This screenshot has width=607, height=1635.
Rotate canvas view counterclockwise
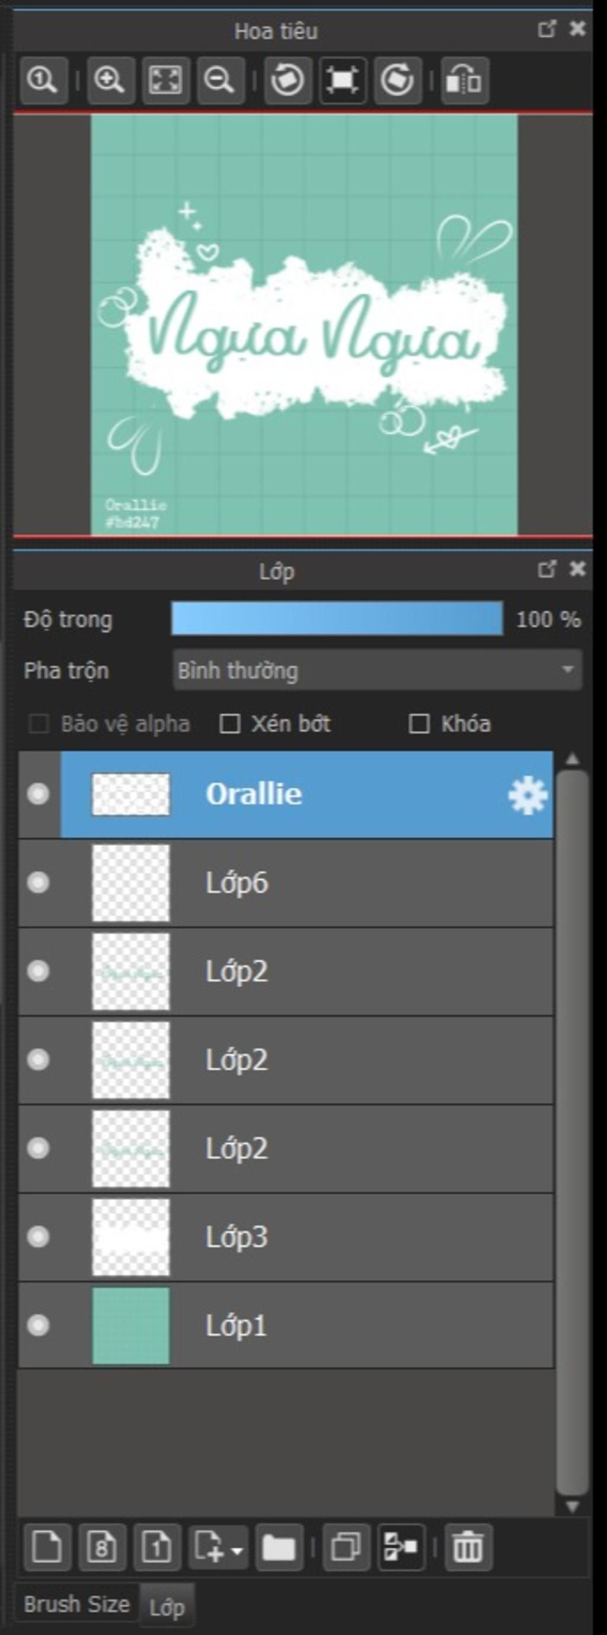click(x=287, y=81)
